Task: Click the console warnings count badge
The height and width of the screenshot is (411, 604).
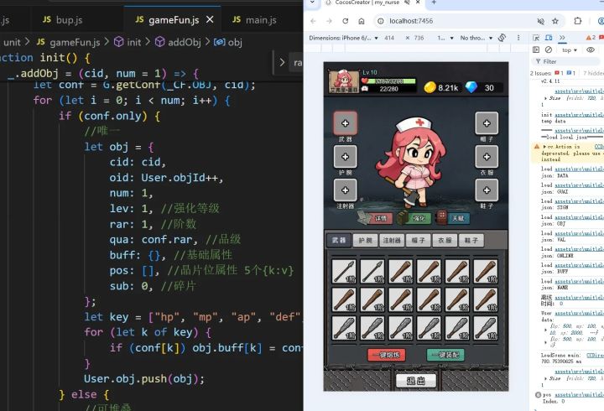Action: [591, 38]
